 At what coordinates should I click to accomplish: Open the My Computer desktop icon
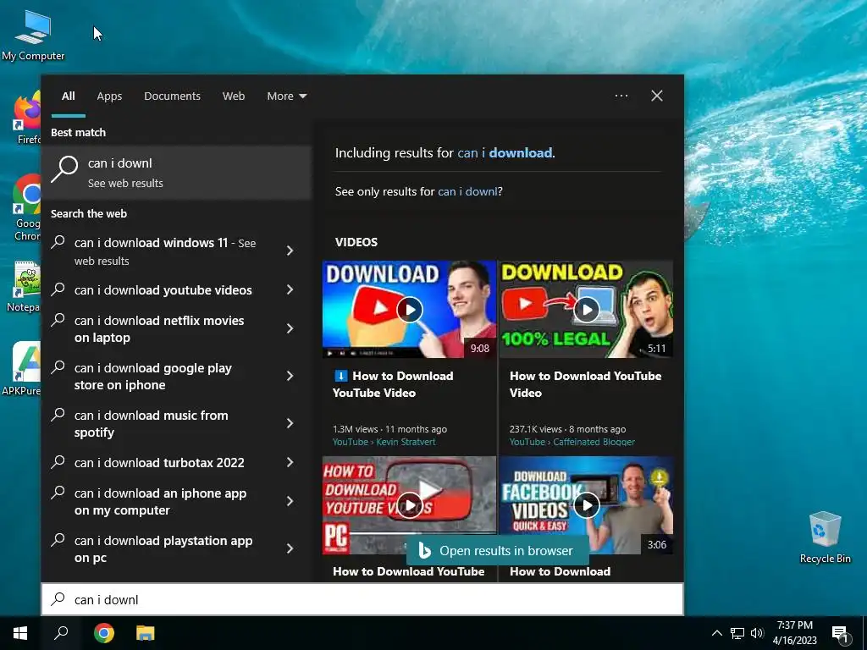[x=33, y=36]
